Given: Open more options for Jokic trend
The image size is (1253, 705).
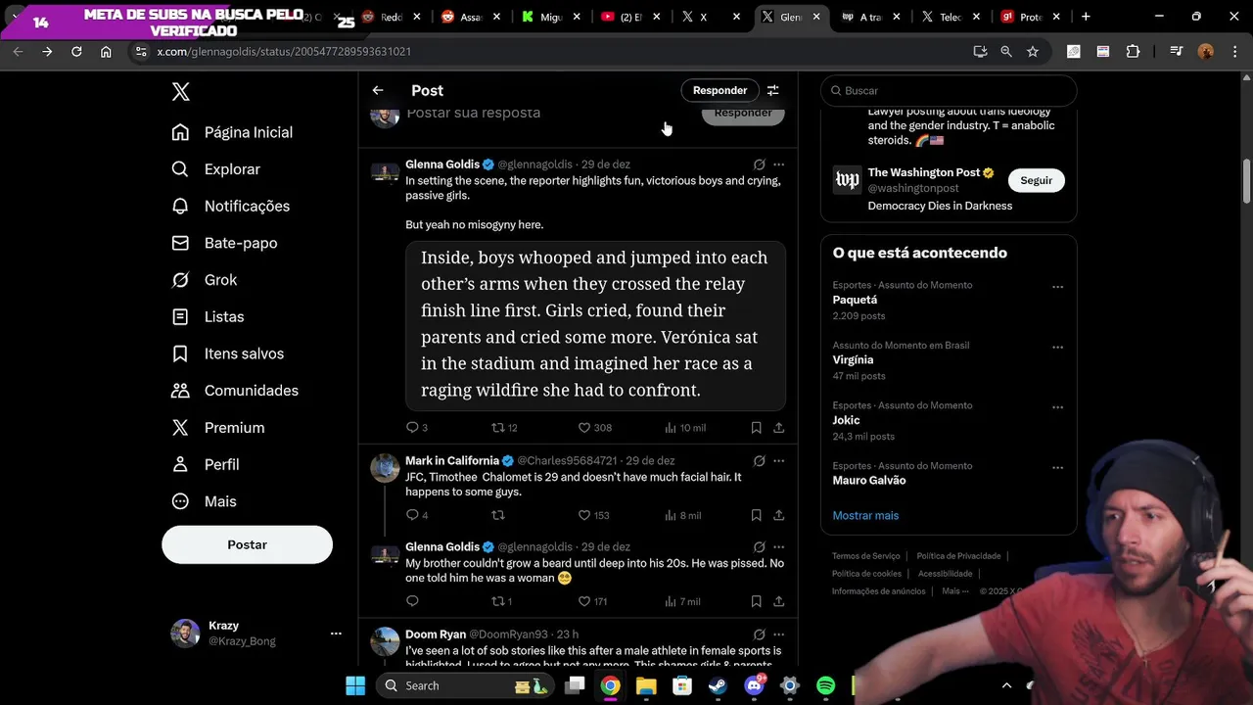Looking at the screenshot, I should tap(1057, 407).
